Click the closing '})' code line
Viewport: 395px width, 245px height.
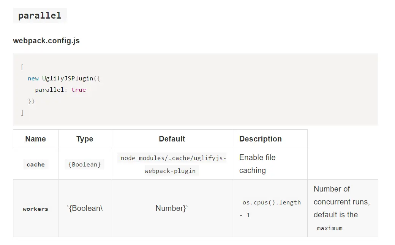click(31, 101)
